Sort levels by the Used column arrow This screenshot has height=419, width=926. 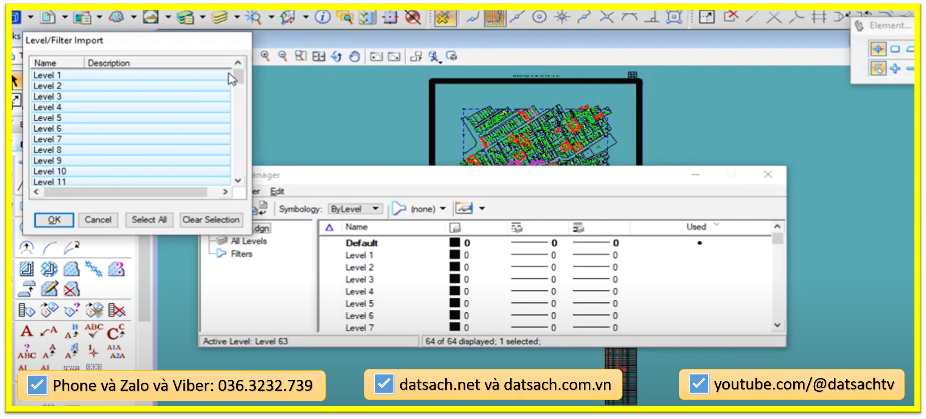point(717,224)
